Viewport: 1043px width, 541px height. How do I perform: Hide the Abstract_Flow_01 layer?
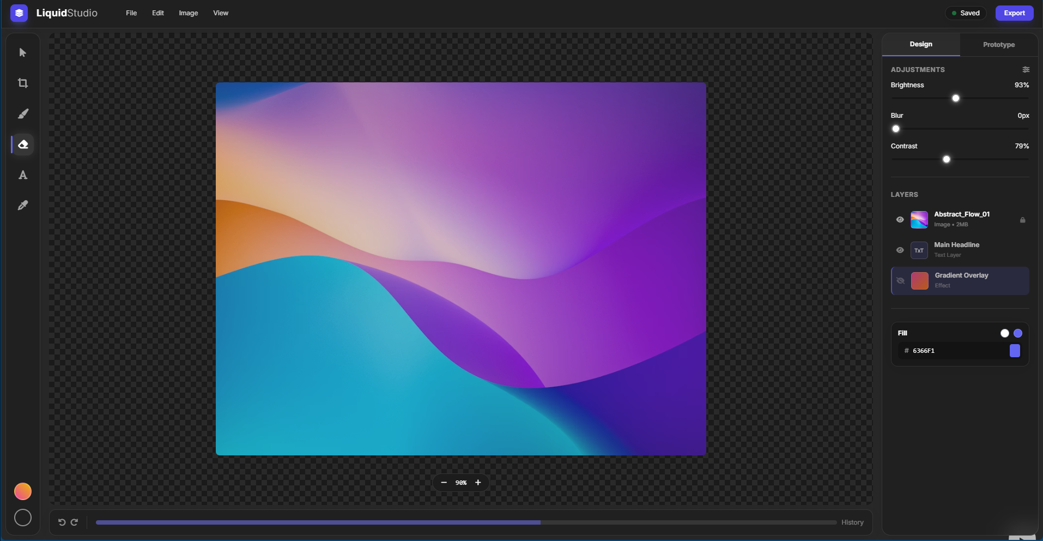(900, 219)
